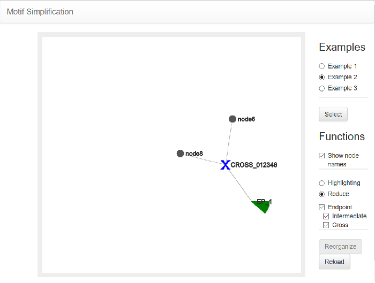Choose the Highlighting mode radio
The width and height of the screenshot is (375, 283).
click(321, 183)
